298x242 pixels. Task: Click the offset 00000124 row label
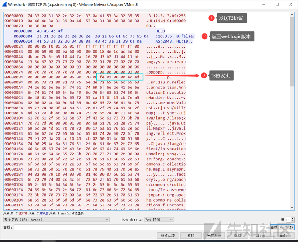click(x=14, y=128)
